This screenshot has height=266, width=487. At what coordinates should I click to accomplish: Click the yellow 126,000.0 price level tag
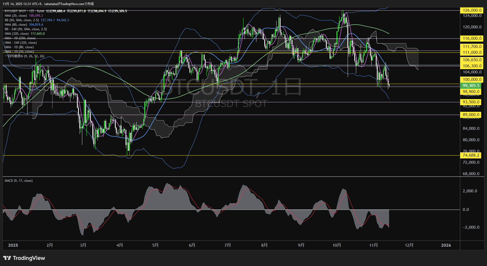[472, 10]
